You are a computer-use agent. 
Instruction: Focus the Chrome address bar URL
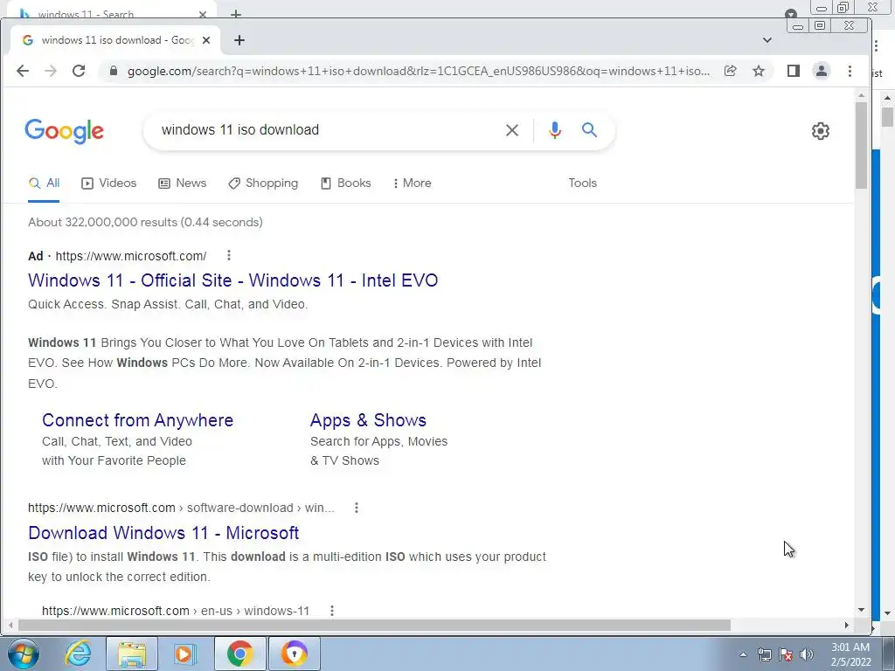click(x=419, y=71)
